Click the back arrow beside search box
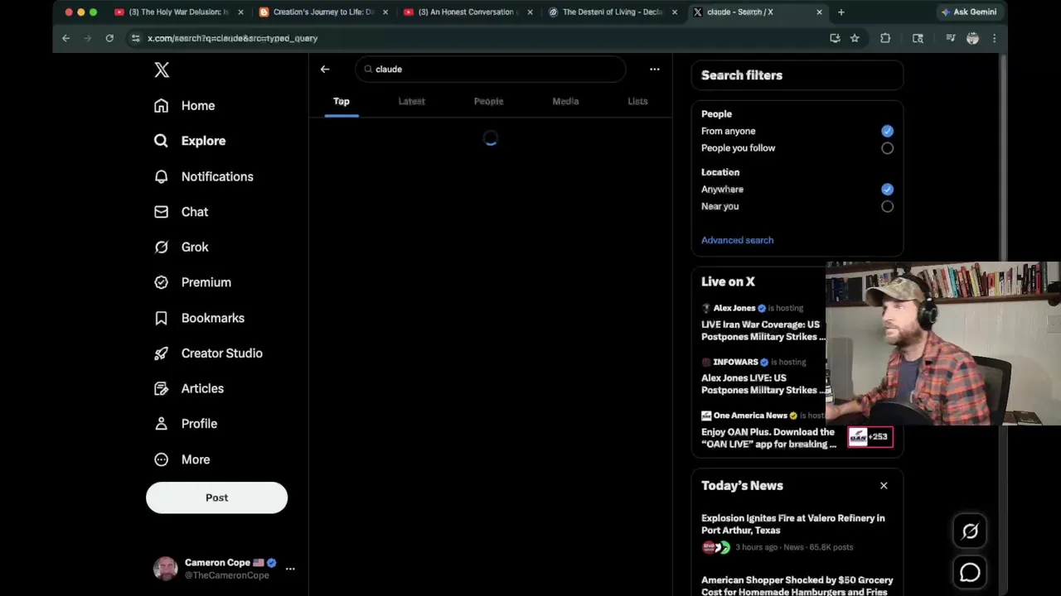Image resolution: width=1061 pixels, height=596 pixels. 325,70
